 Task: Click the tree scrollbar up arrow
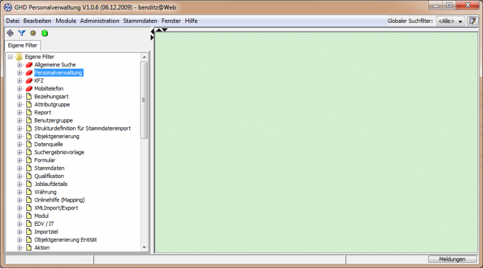pos(144,57)
